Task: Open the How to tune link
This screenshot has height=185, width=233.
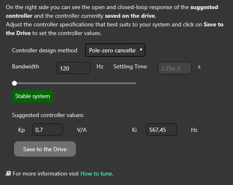Action: coord(97,173)
